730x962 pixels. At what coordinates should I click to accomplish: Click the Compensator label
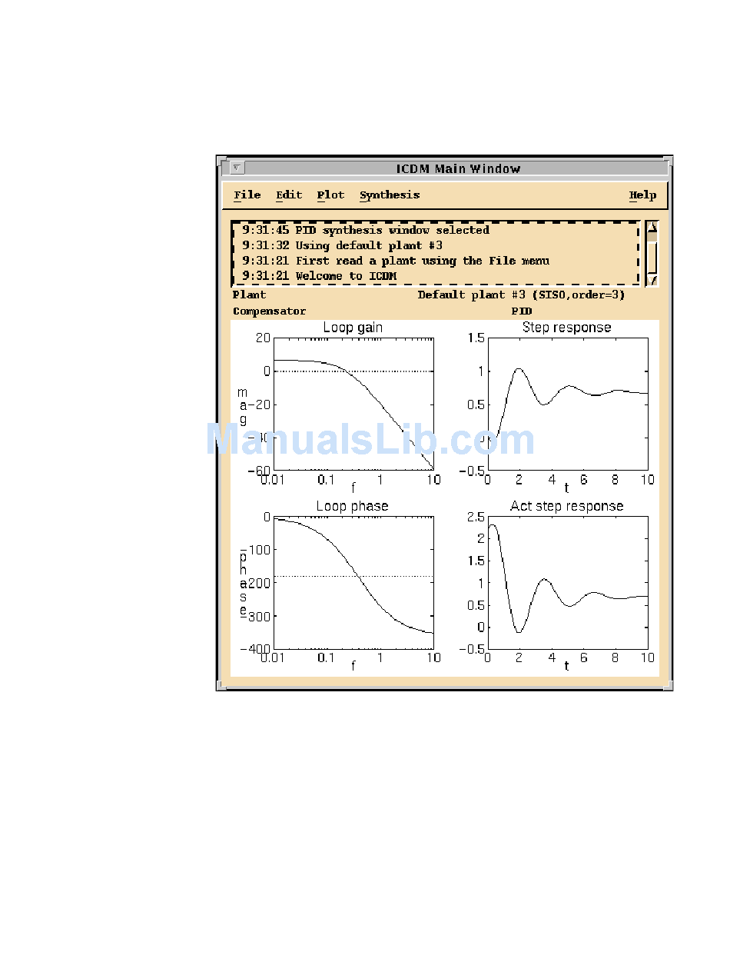pos(269,311)
